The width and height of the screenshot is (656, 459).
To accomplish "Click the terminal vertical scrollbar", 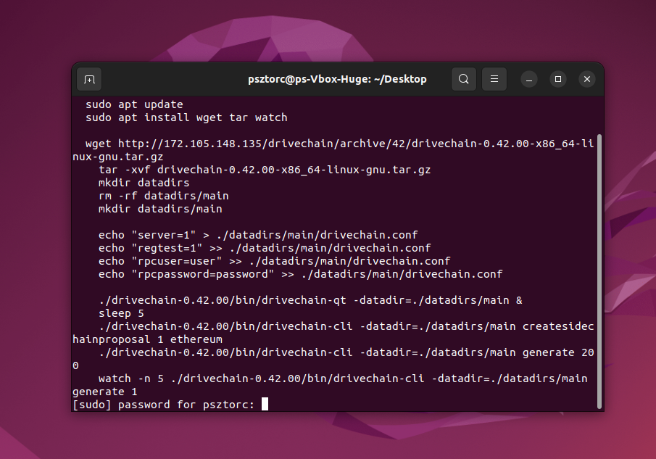I will click(x=599, y=268).
